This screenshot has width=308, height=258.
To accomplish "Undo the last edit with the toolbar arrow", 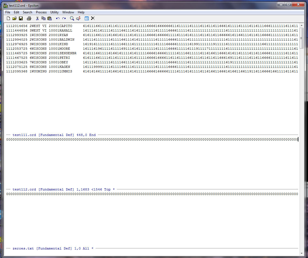I will point(58,18).
